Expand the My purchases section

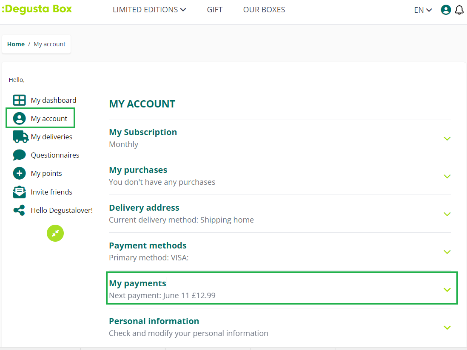(x=447, y=176)
